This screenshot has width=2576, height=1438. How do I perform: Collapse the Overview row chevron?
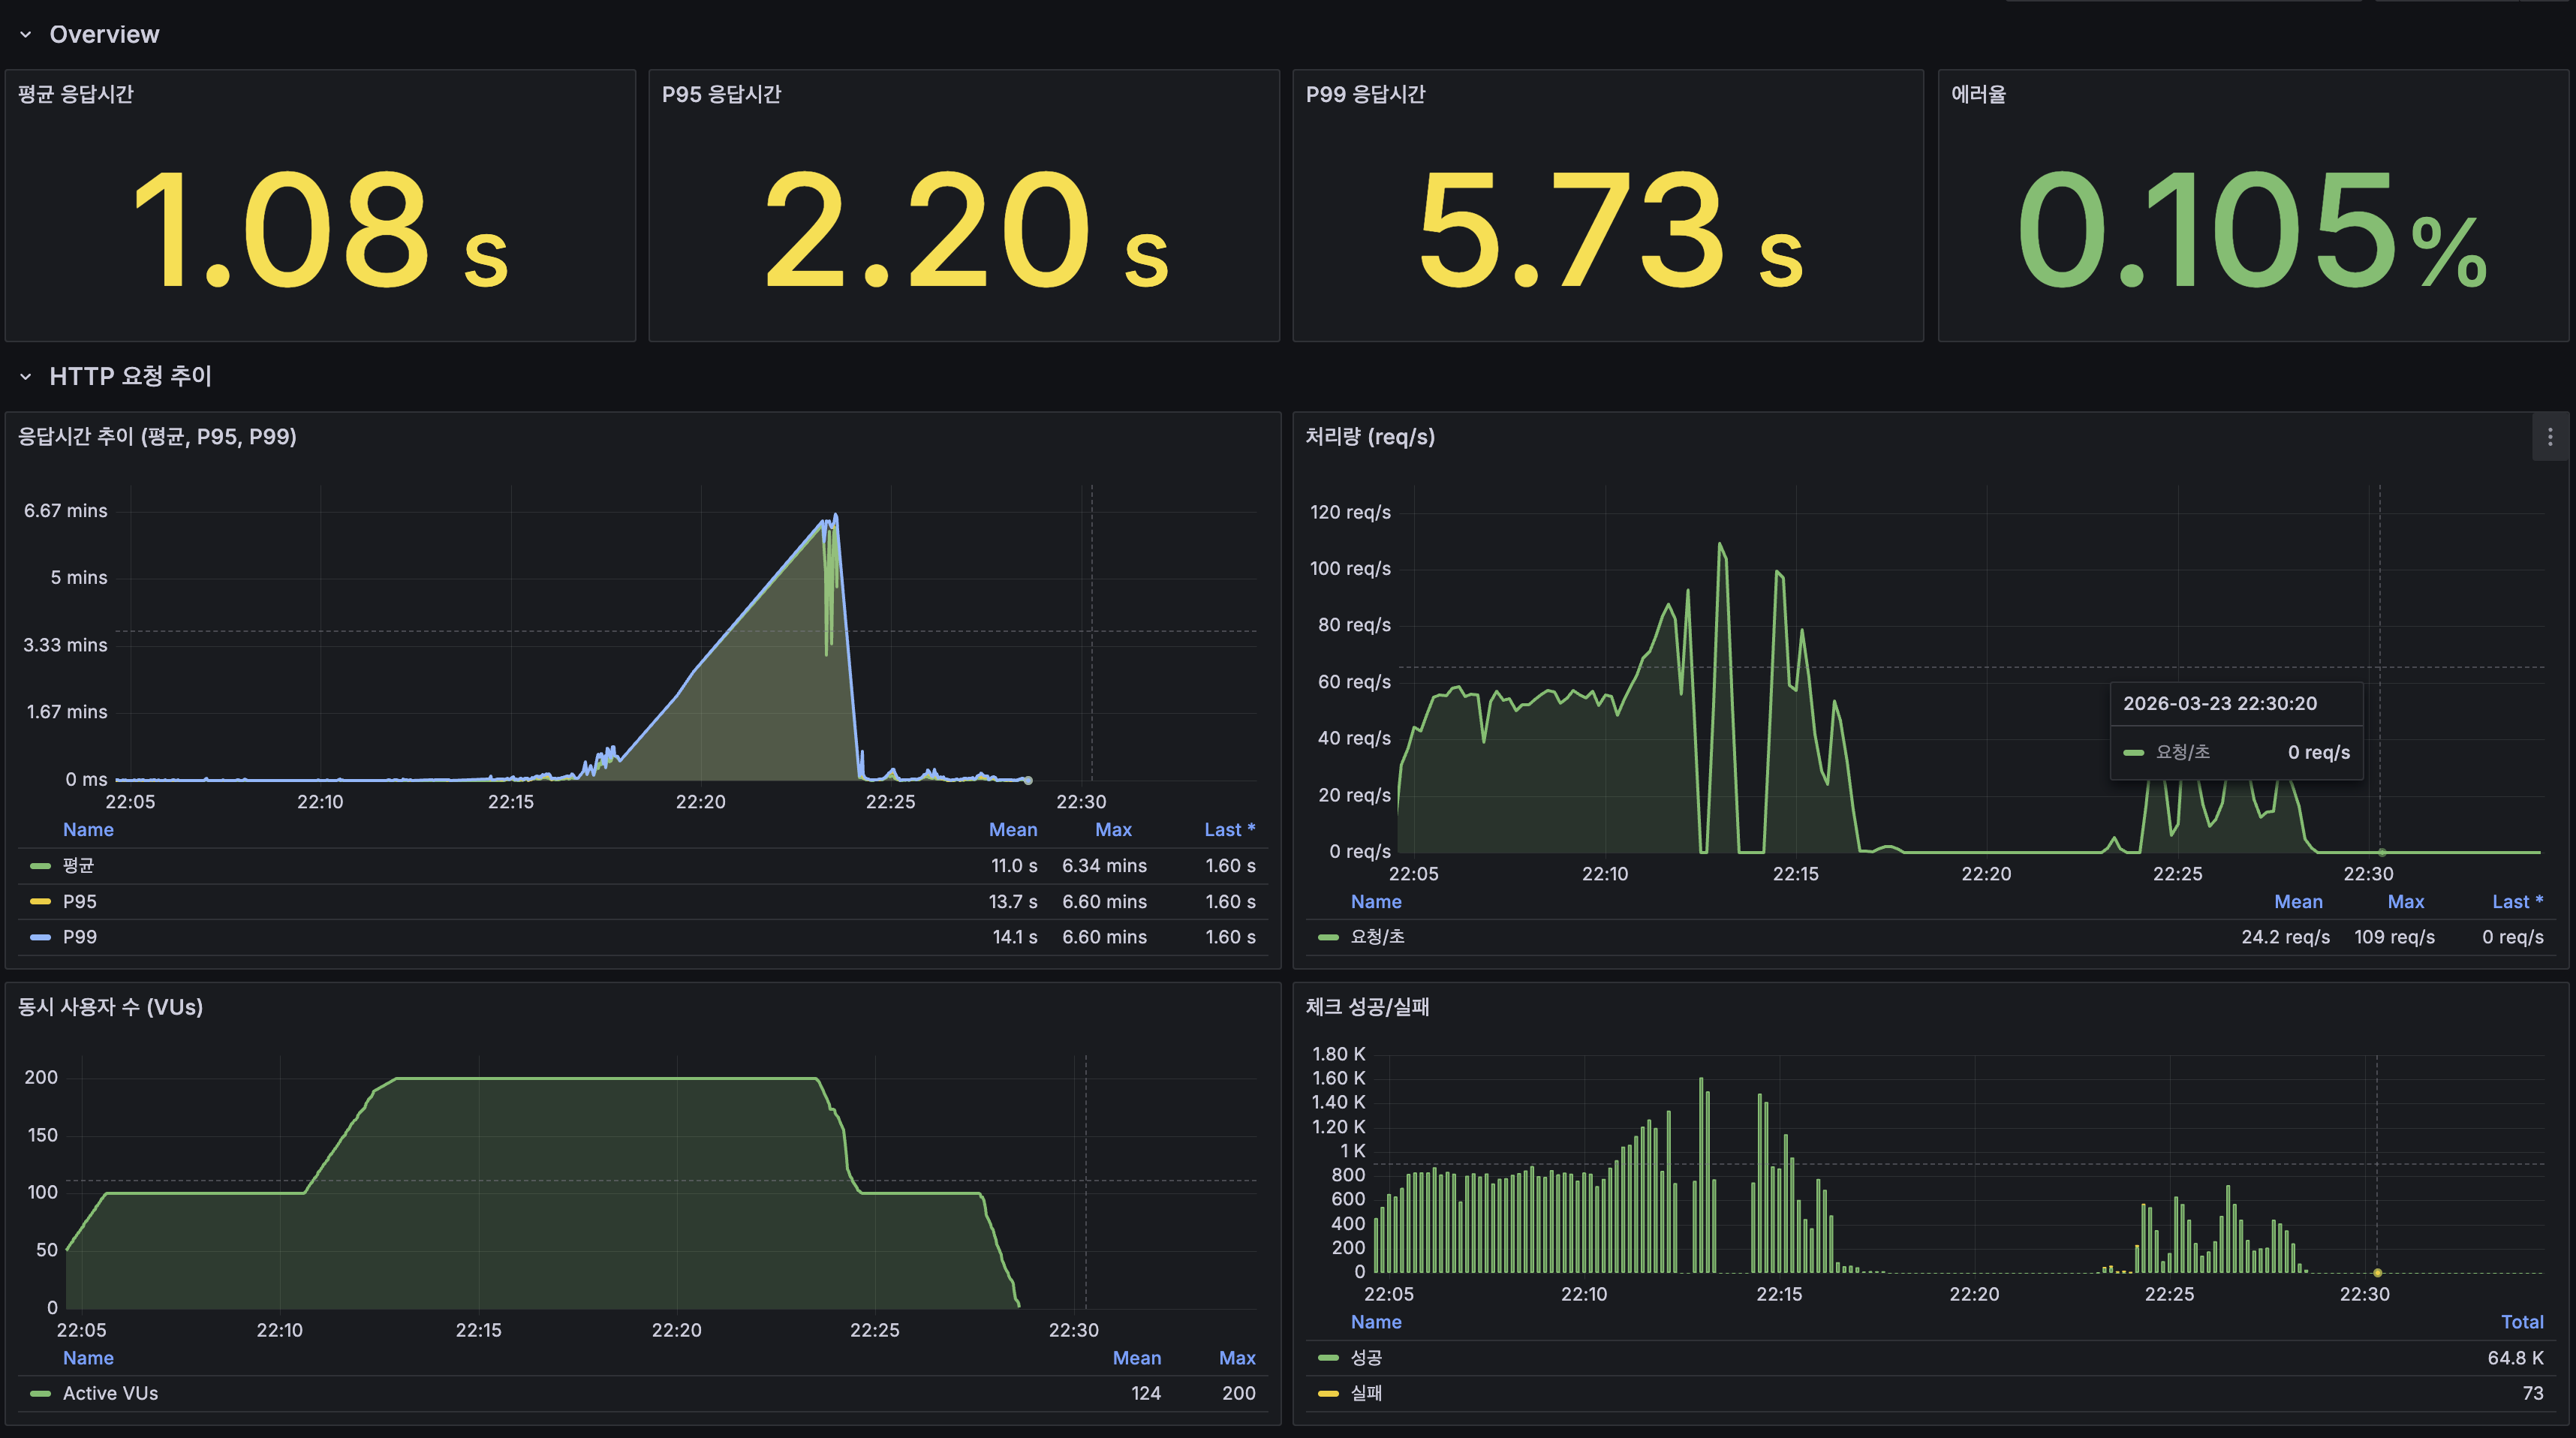26,35
